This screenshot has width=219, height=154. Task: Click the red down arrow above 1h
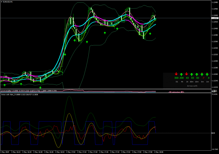186,74
